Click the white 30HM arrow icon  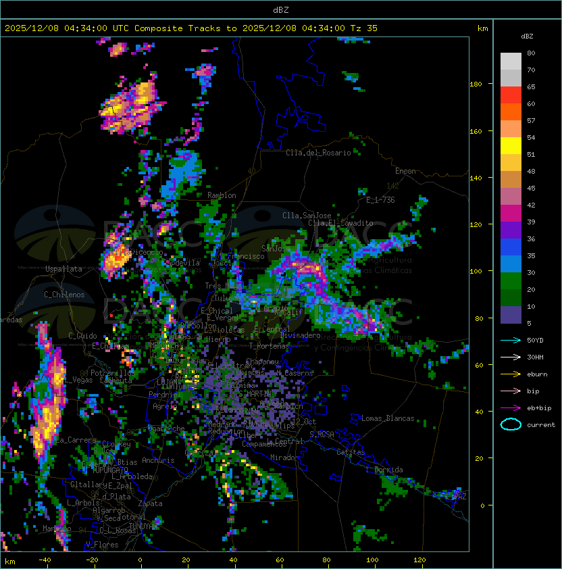[511, 357]
